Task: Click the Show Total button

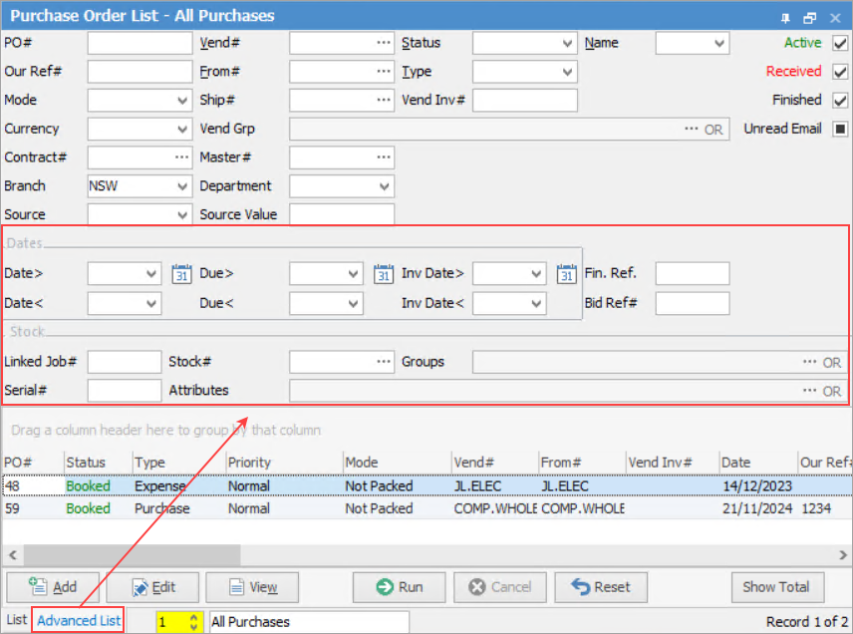Action: [x=777, y=587]
